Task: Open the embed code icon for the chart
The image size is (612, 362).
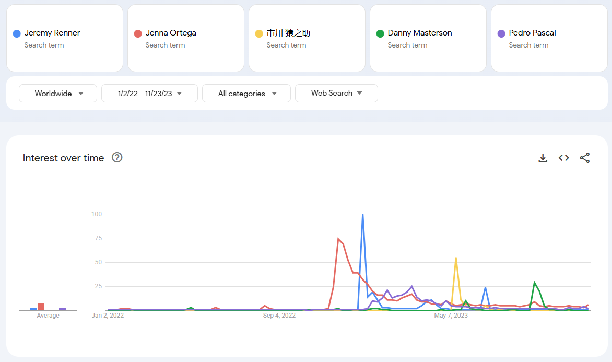Action: click(x=564, y=158)
